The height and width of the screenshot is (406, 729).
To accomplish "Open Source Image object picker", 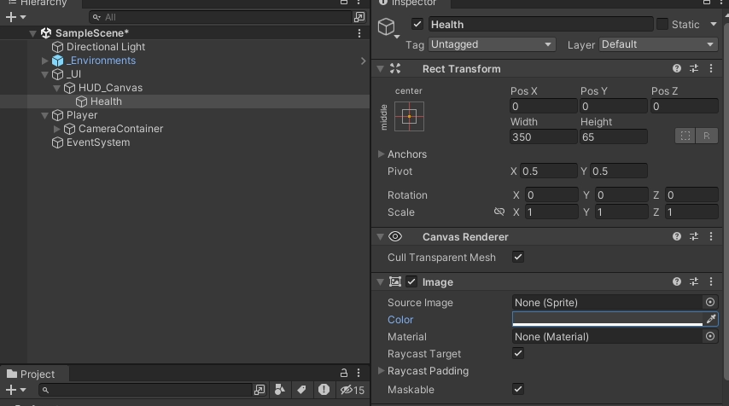I will pyautogui.click(x=710, y=302).
